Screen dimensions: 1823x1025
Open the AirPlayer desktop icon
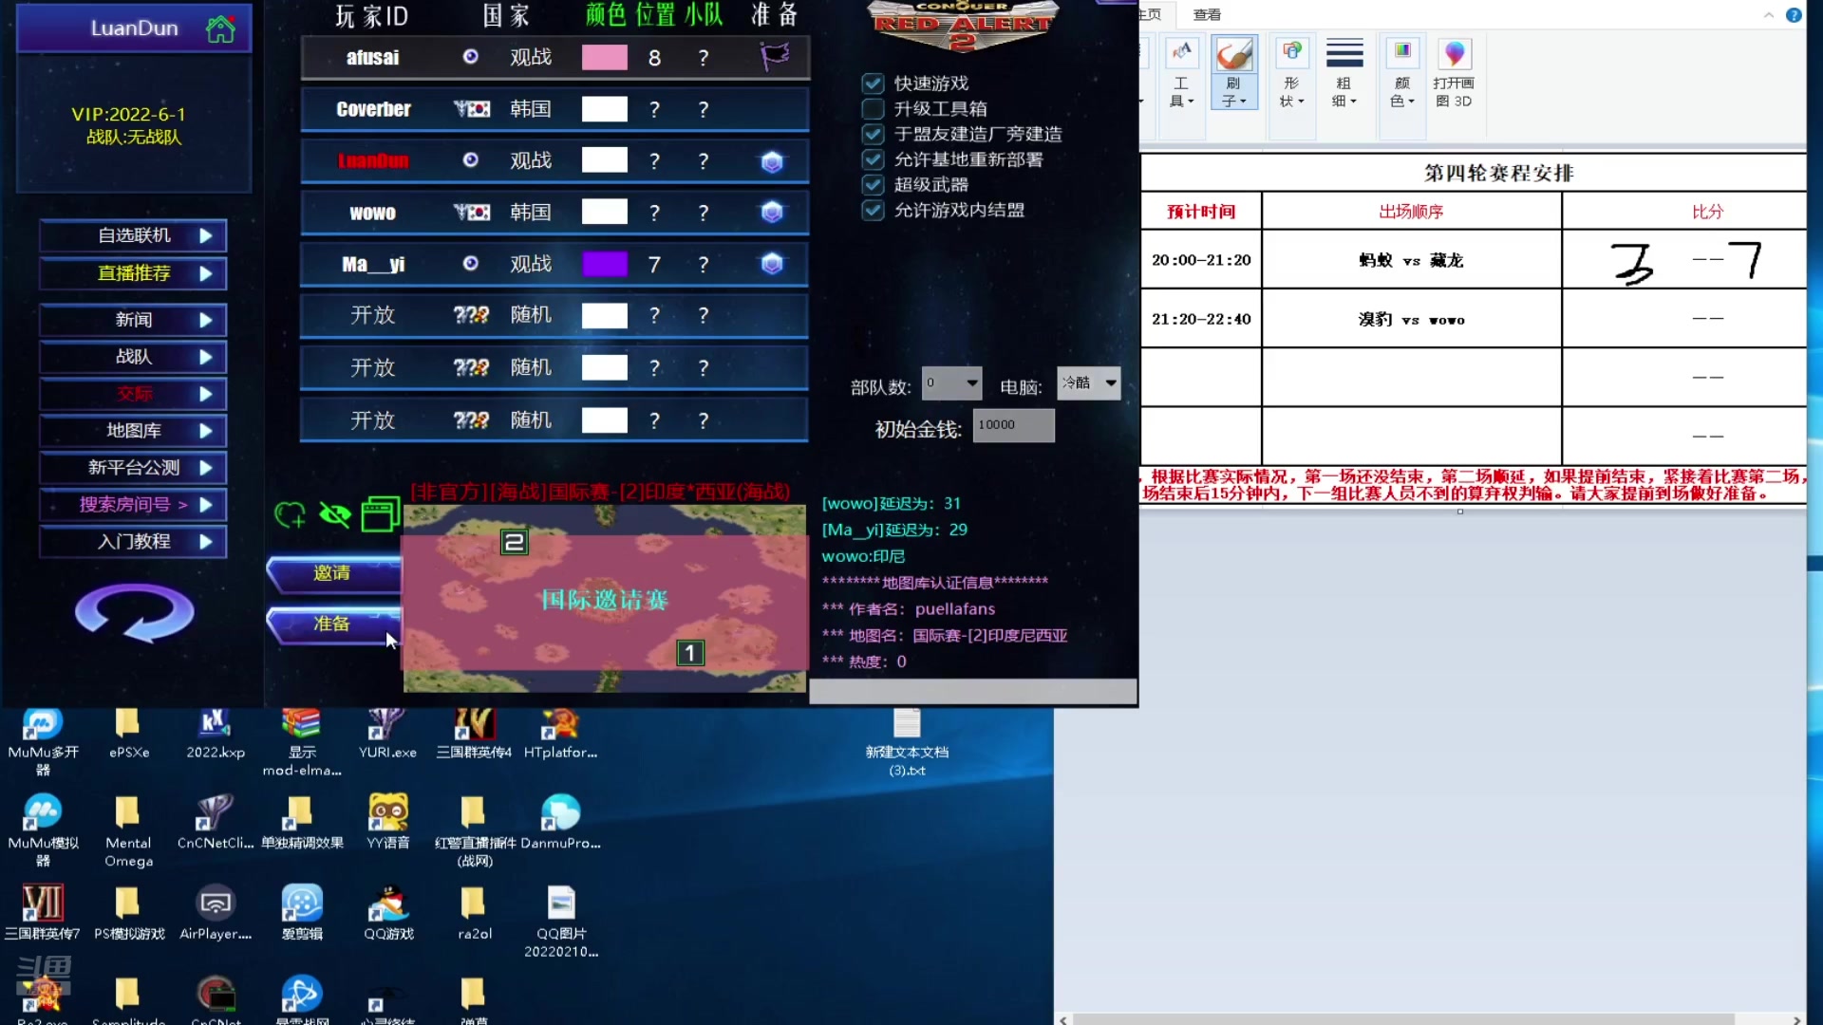(216, 912)
